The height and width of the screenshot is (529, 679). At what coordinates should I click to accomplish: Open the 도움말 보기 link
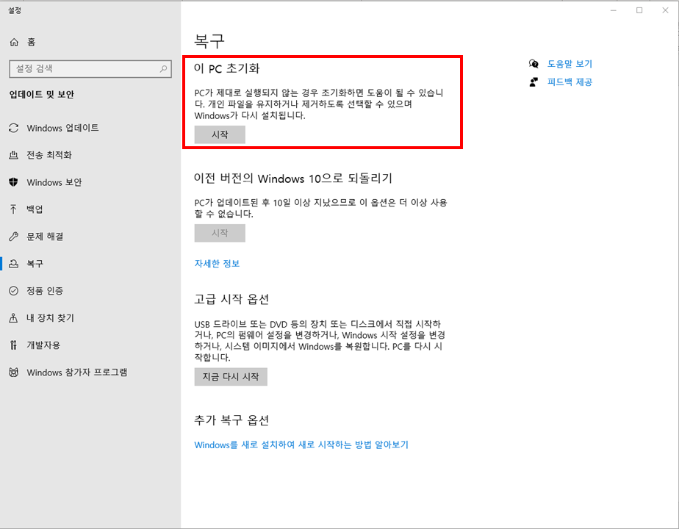click(570, 64)
